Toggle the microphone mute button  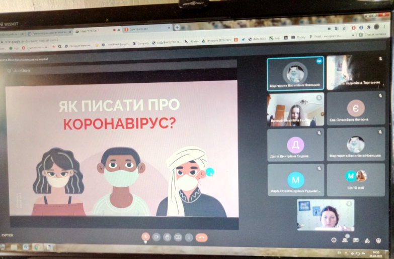pos(145,237)
